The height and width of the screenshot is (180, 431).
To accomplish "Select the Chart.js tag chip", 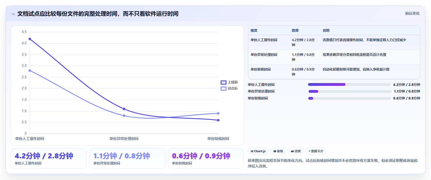I will point(258,151).
